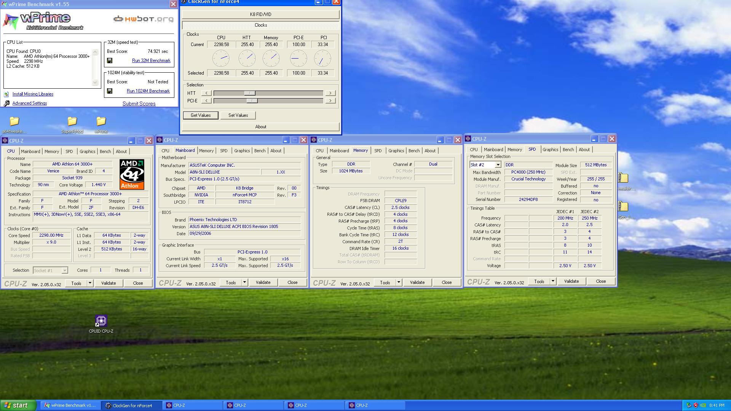The width and height of the screenshot is (731, 411).
Task: Click the Submit Scores link
Action: coord(139,104)
